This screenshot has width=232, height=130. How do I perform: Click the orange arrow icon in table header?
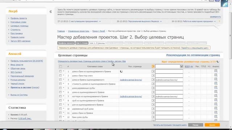pos(153,66)
